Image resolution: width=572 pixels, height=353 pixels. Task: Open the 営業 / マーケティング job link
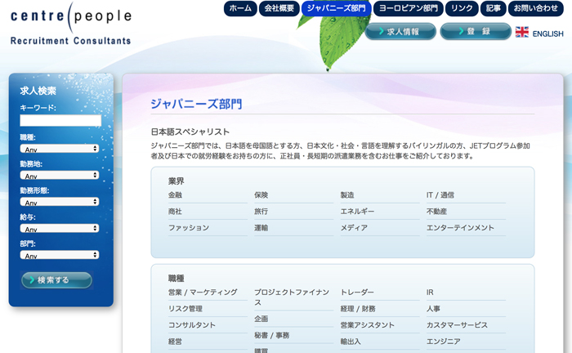pos(203,293)
